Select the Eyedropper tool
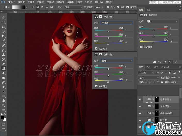The image size is (182, 136). 3,41
